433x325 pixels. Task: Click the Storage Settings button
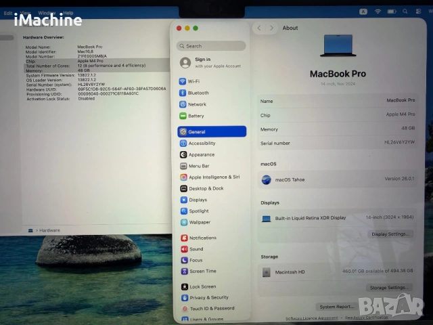[x=389, y=287]
